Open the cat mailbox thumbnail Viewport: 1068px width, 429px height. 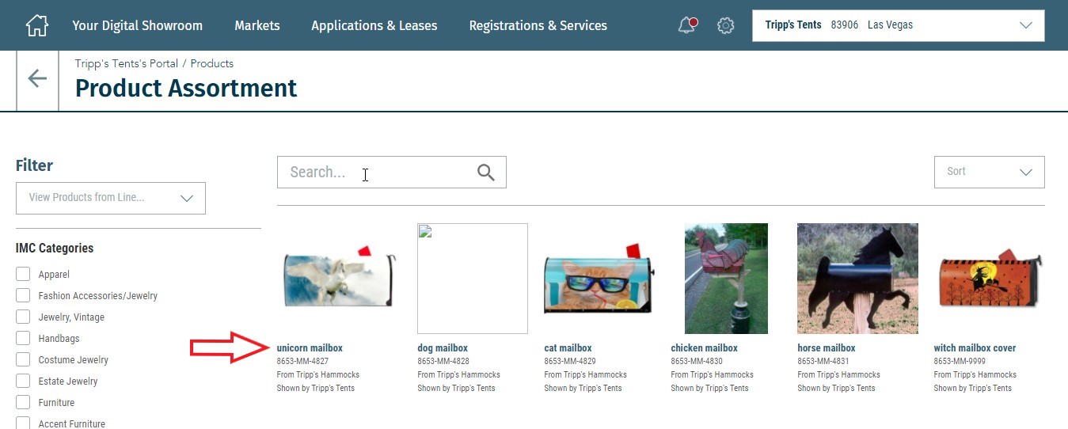(x=599, y=278)
